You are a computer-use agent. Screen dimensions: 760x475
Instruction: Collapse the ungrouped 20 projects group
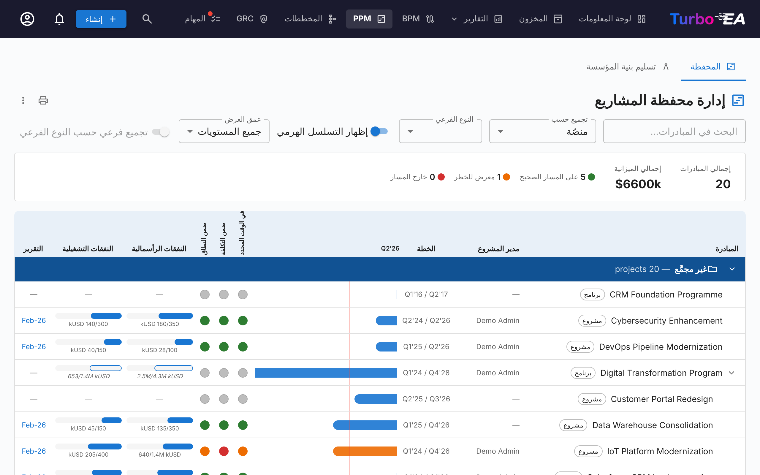pos(732,269)
